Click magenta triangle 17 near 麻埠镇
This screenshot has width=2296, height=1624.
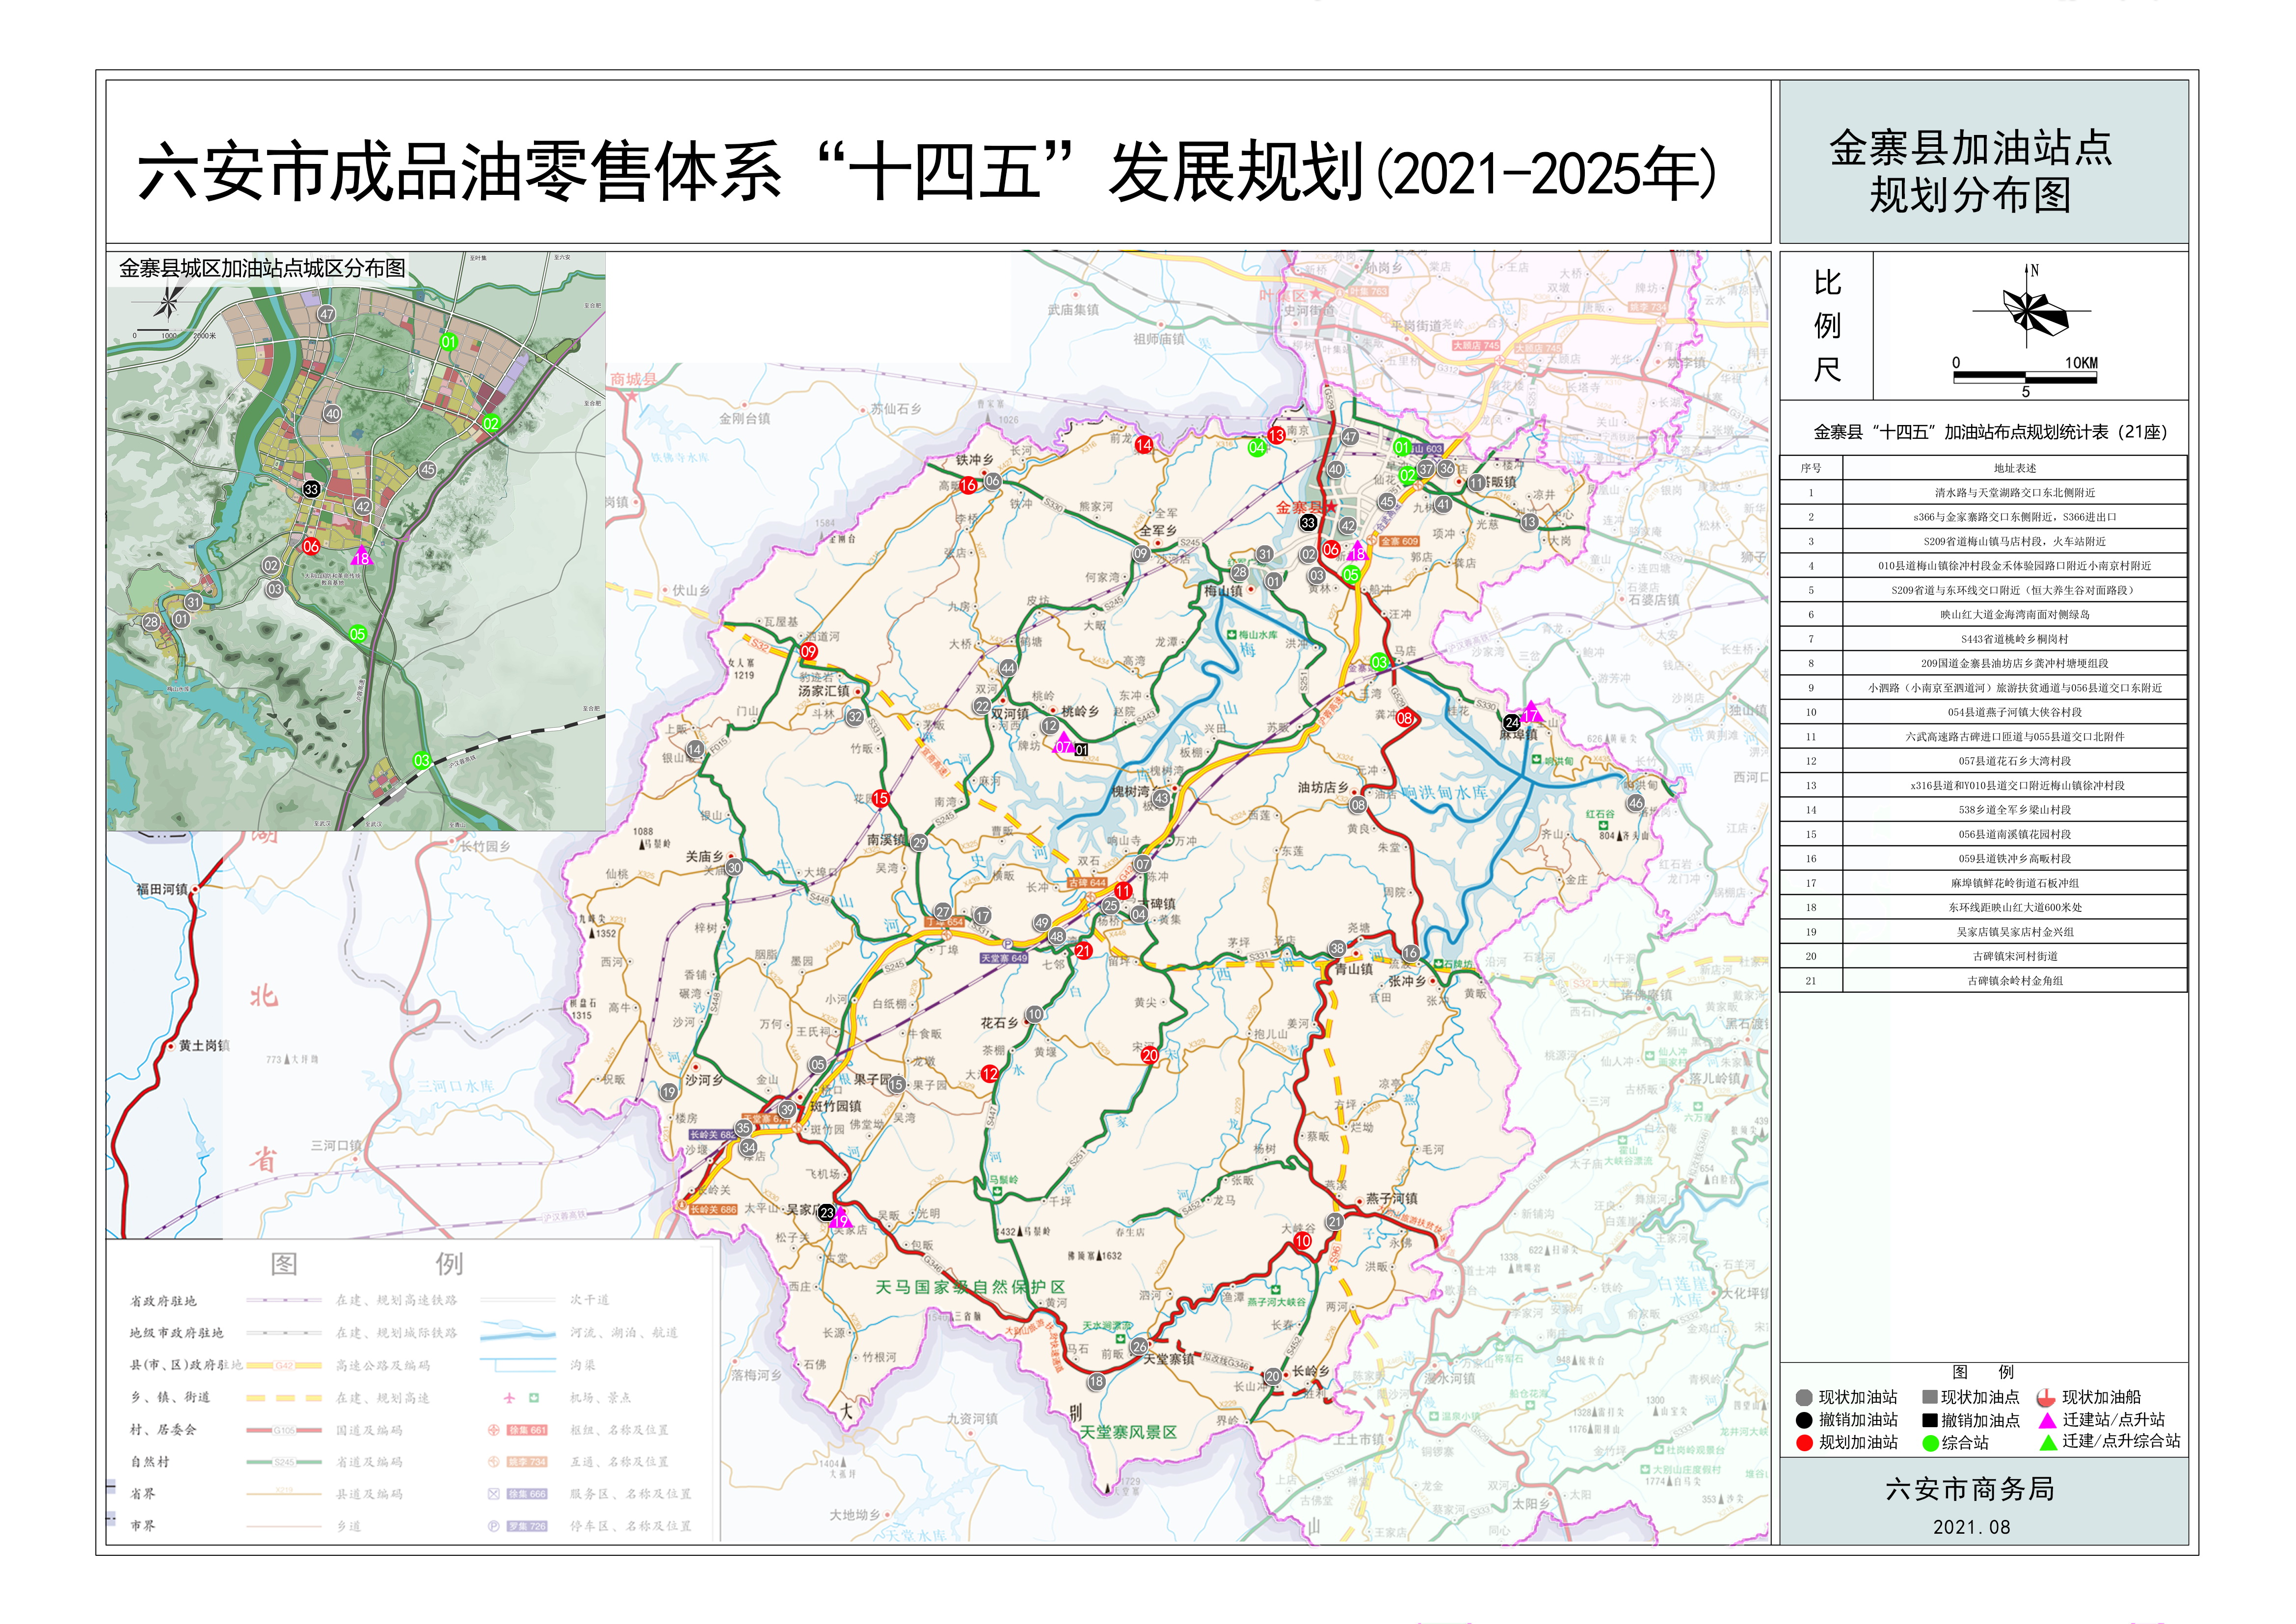click(1531, 711)
